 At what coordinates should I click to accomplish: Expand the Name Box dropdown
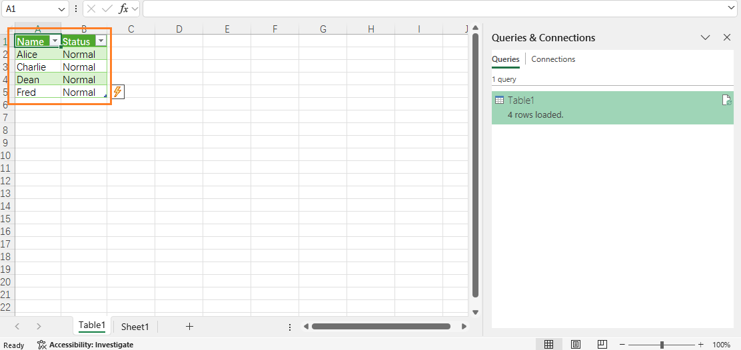[x=62, y=9]
